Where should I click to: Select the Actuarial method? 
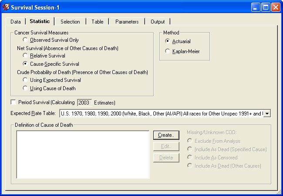point(168,41)
